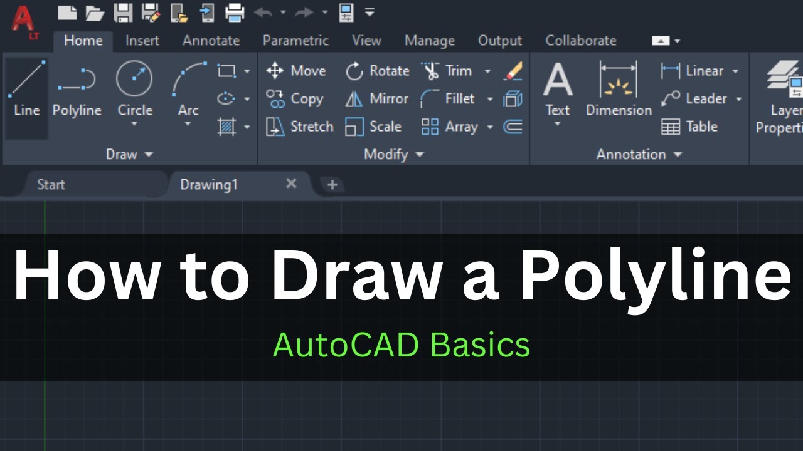Switch to the Collaborate ribbon tab
803x451 pixels.
pyautogui.click(x=581, y=41)
